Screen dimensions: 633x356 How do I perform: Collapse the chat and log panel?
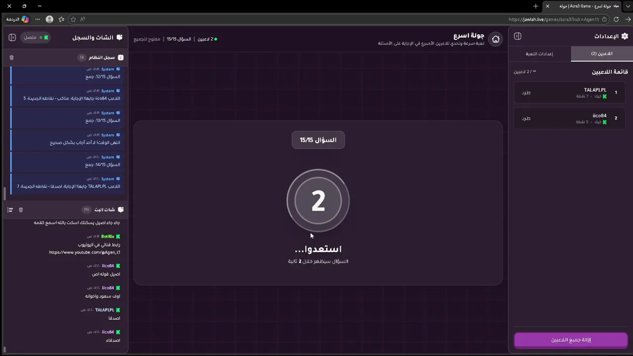pos(12,38)
